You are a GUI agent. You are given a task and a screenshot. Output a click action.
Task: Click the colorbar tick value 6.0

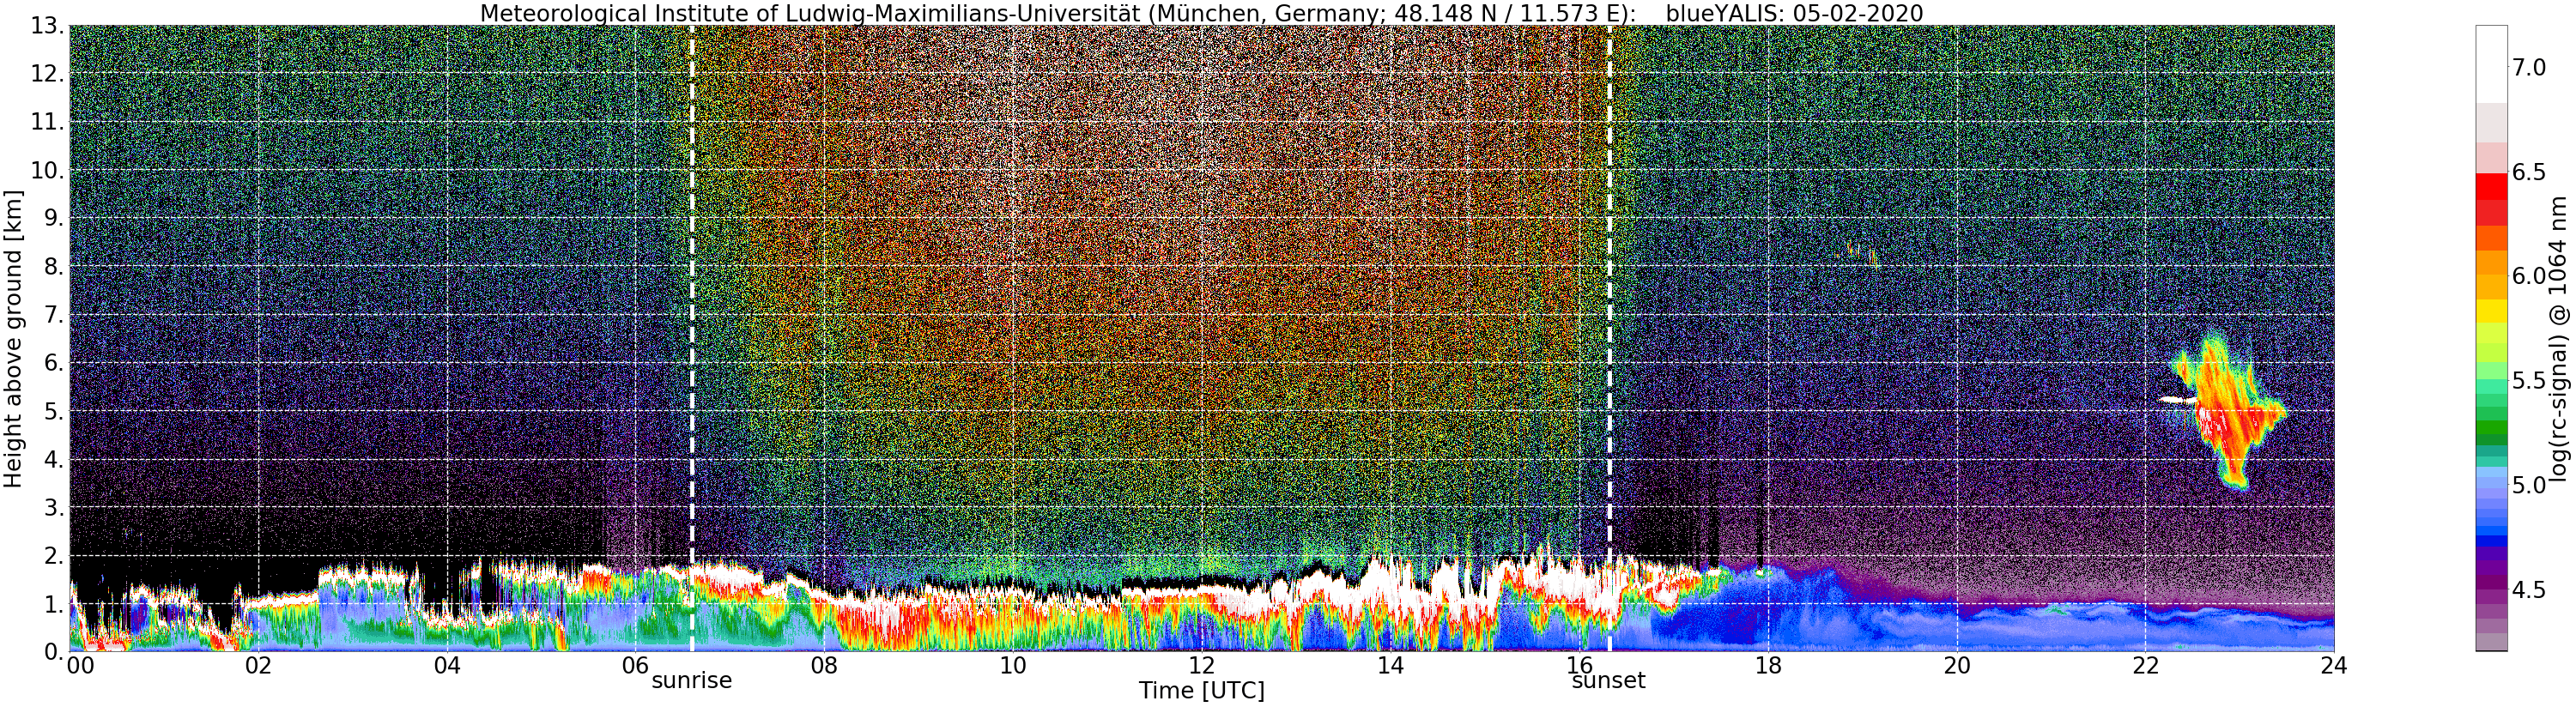[2528, 276]
